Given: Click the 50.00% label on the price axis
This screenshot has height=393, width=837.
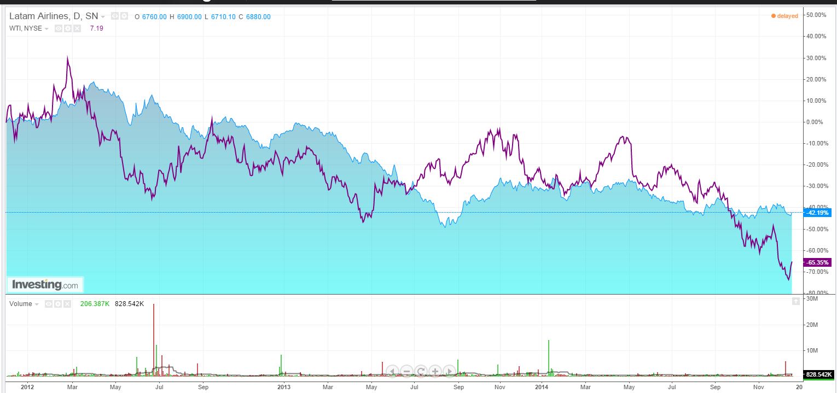Looking at the screenshot, I should click(817, 15).
